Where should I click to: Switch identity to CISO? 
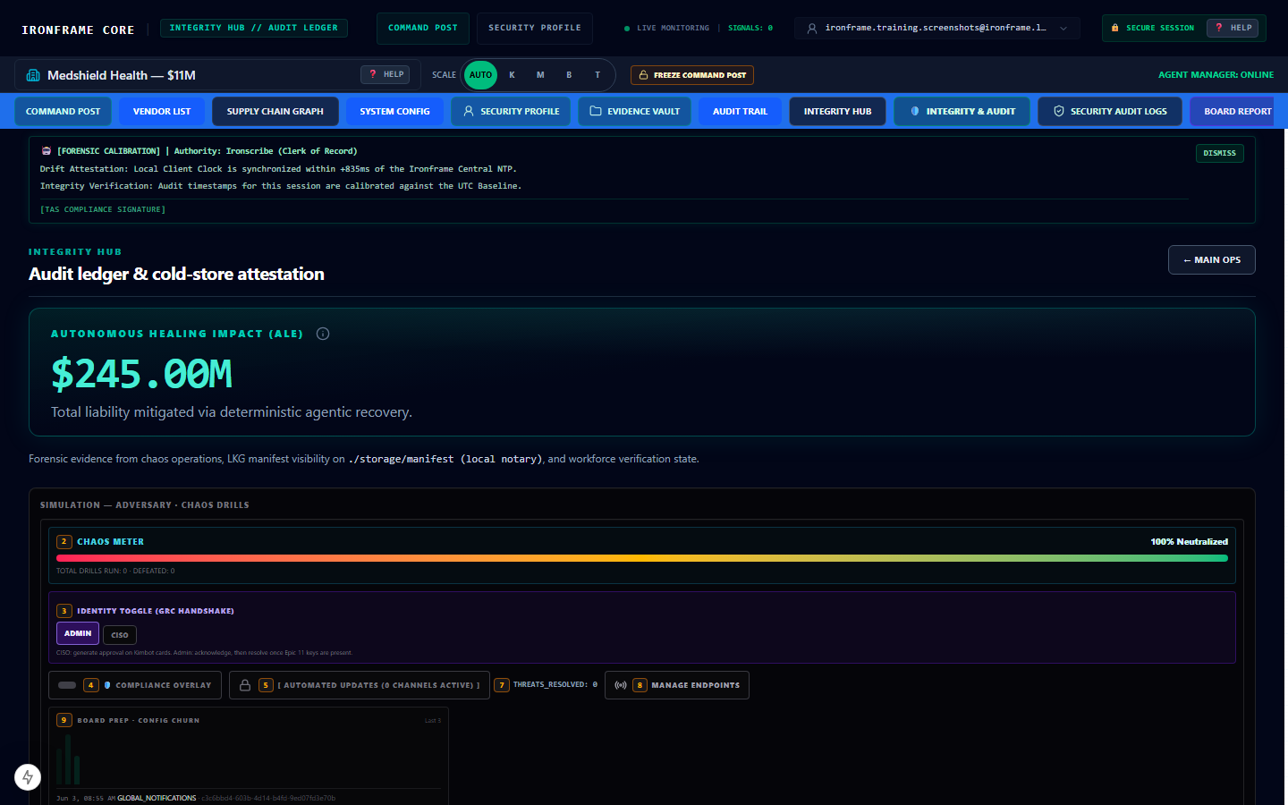pos(120,635)
